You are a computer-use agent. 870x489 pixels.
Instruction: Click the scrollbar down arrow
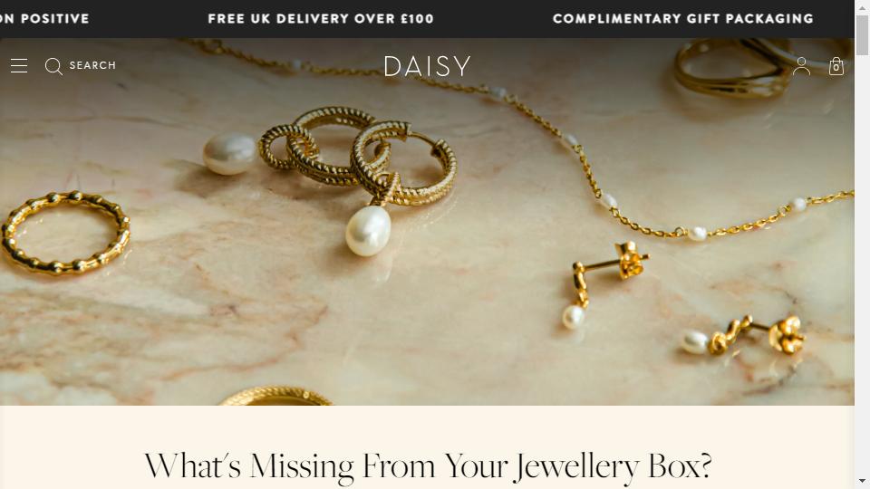tap(862, 481)
